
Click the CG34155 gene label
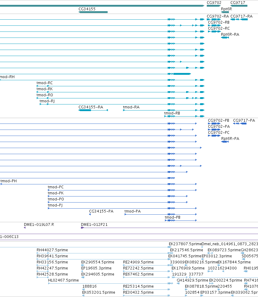[x=87, y=9]
